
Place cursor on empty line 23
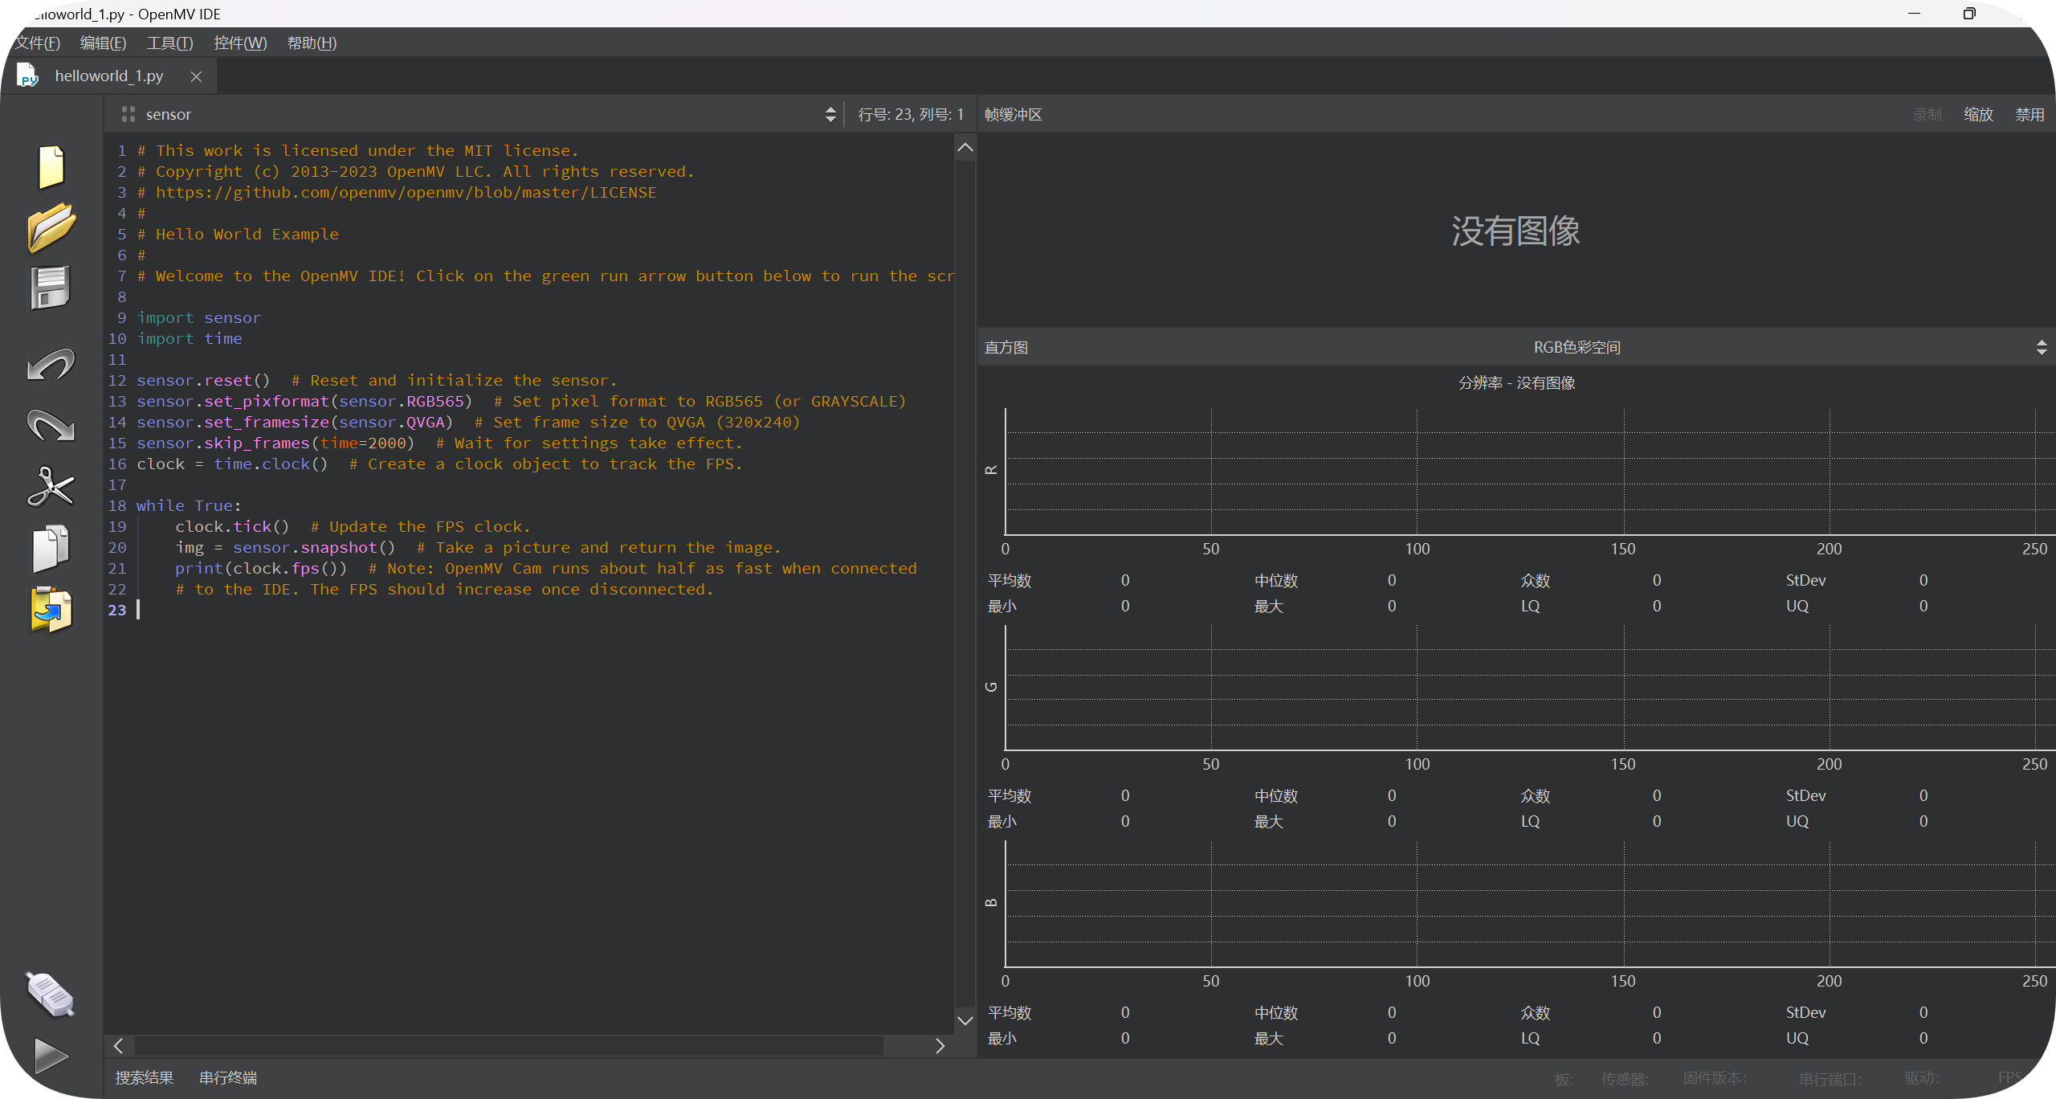(x=530, y=610)
